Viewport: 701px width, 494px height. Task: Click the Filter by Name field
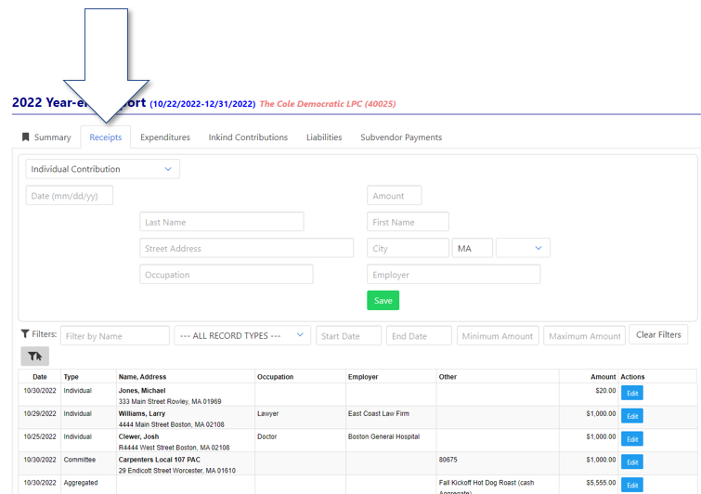point(115,336)
